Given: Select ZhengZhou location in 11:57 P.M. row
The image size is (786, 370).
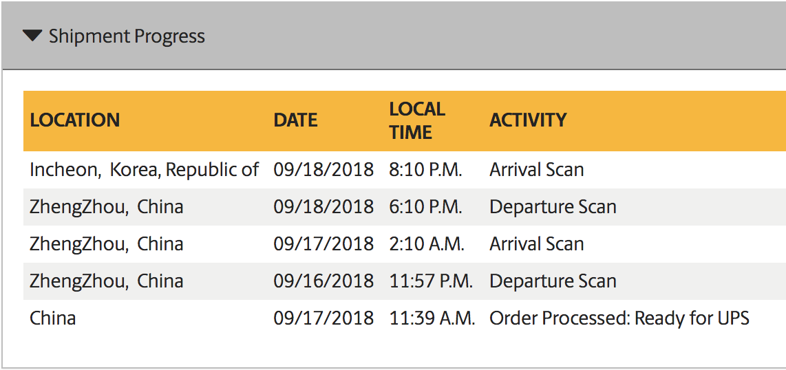Looking at the screenshot, I should coord(106,281).
